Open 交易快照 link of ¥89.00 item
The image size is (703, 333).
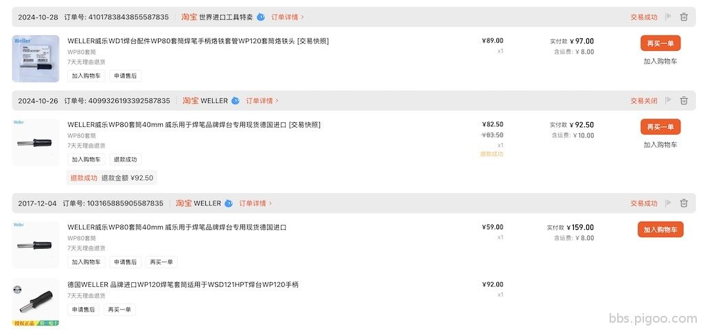coord(313,41)
